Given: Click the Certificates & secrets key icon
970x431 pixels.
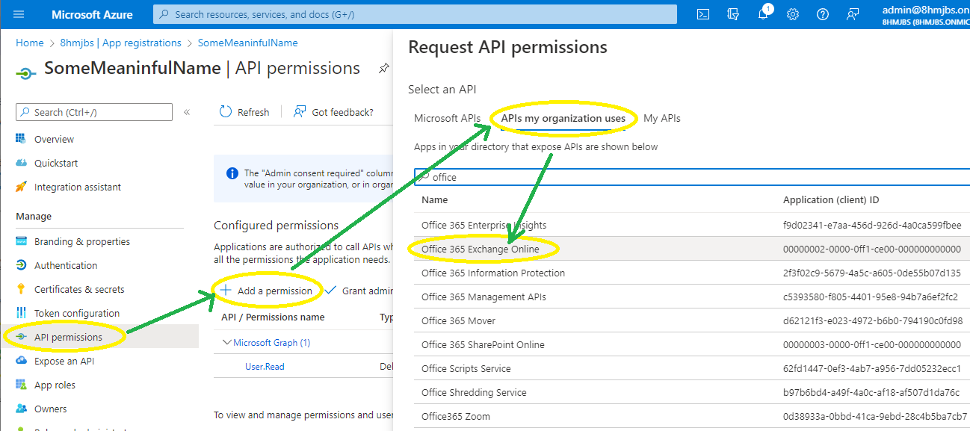Looking at the screenshot, I should [x=21, y=289].
